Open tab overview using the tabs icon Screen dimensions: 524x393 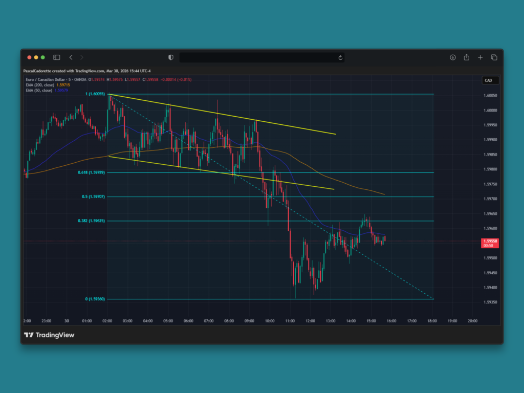[494, 57]
